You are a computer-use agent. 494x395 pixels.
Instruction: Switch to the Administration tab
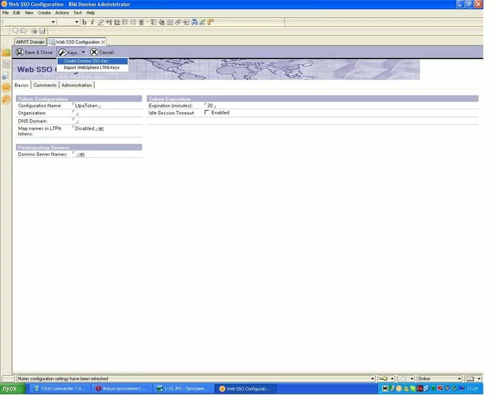tap(76, 85)
